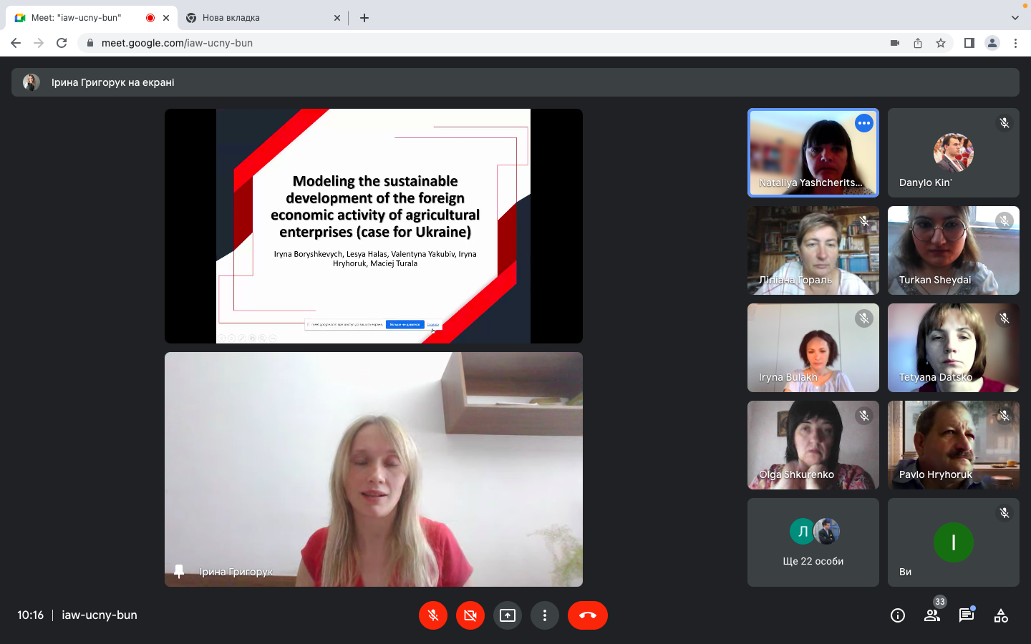Leave the call with red hang-up button
Viewport: 1031px width, 644px height.
click(x=587, y=615)
